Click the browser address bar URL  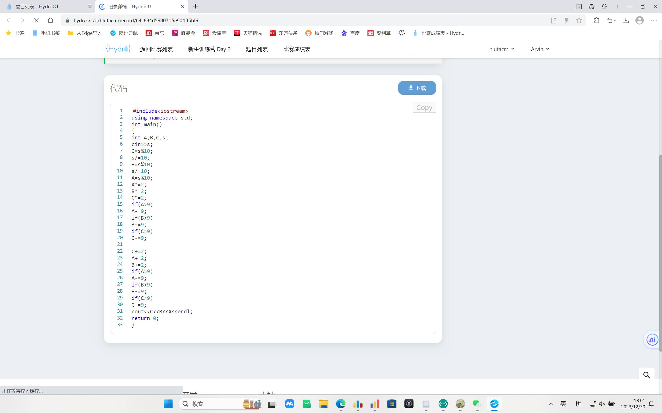point(136,20)
